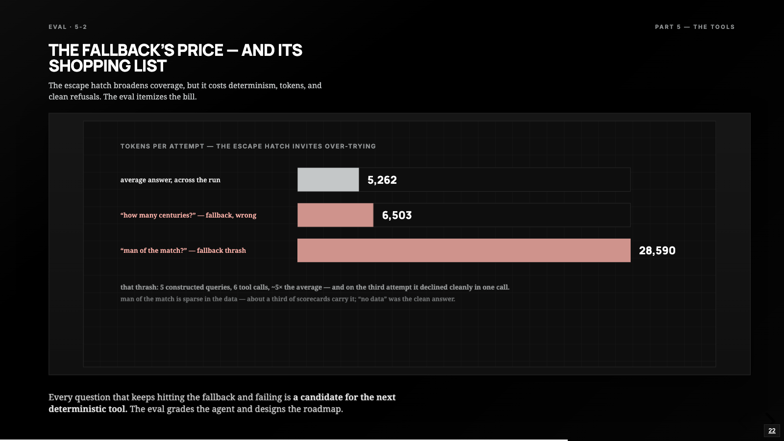Select the long pink 28,590 thrash bar
Screen dimensions: 784x441
pyautogui.click(x=464, y=250)
